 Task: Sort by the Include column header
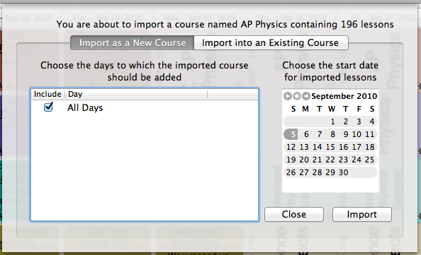click(47, 94)
